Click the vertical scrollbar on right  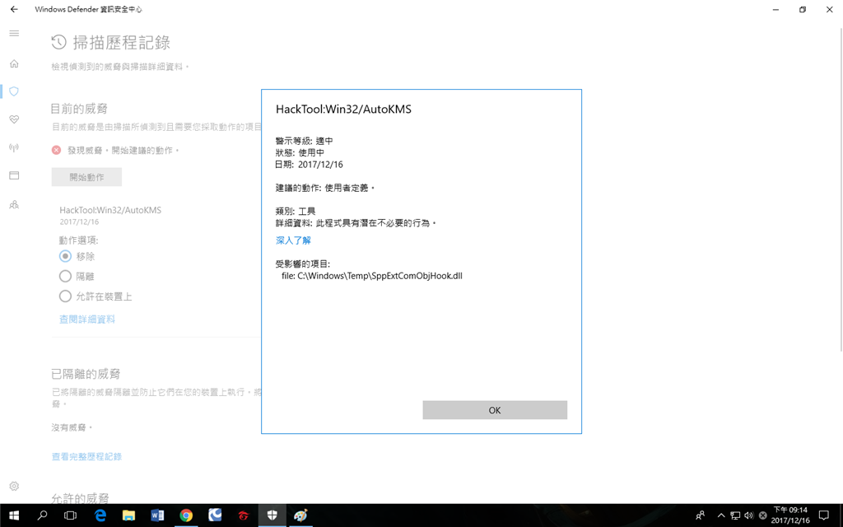pyautogui.click(x=841, y=189)
